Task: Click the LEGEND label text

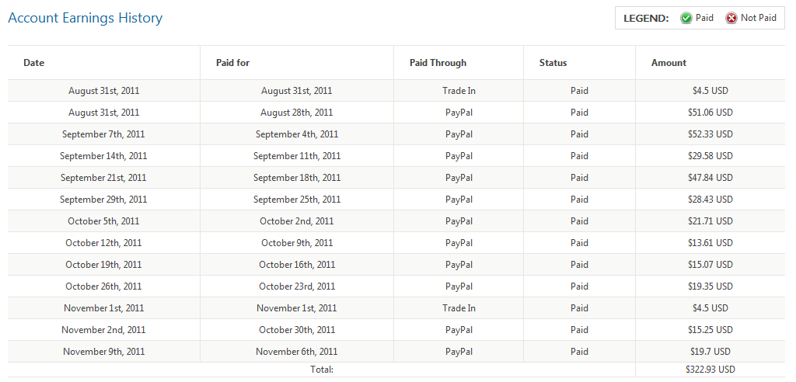Action: pyautogui.click(x=646, y=19)
